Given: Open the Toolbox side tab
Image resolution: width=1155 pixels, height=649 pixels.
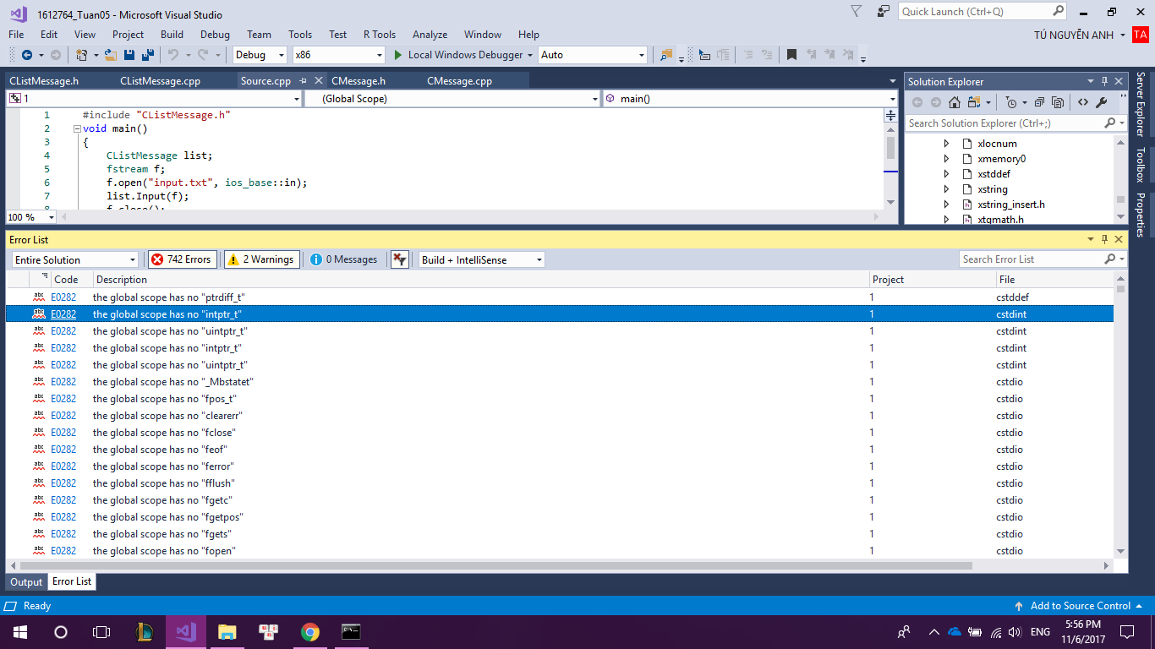Looking at the screenshot, I should pos(1140,165).
